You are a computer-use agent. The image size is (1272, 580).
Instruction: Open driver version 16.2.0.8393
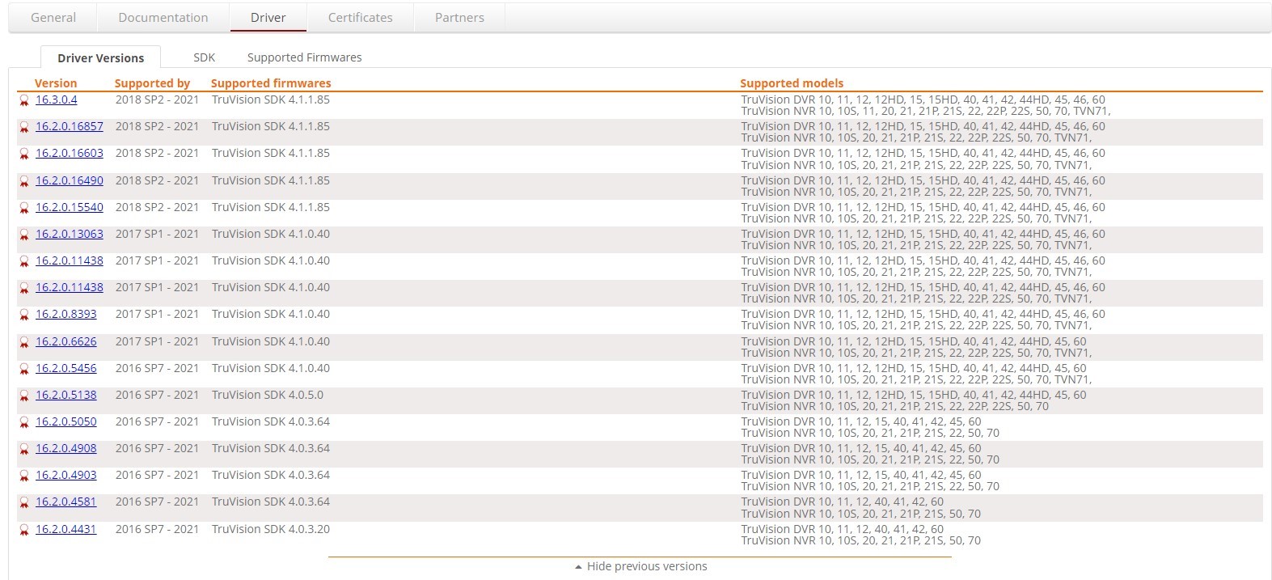pos(66,314)
